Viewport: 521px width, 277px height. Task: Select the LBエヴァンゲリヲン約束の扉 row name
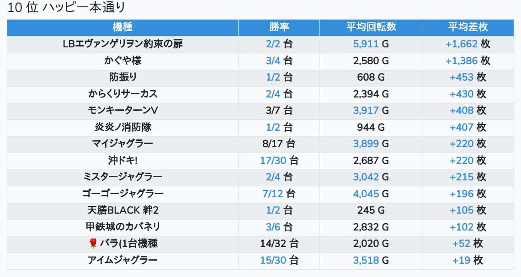123,44
